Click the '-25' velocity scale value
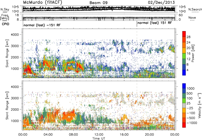This screenshot has height=140, width=202. 190,108
